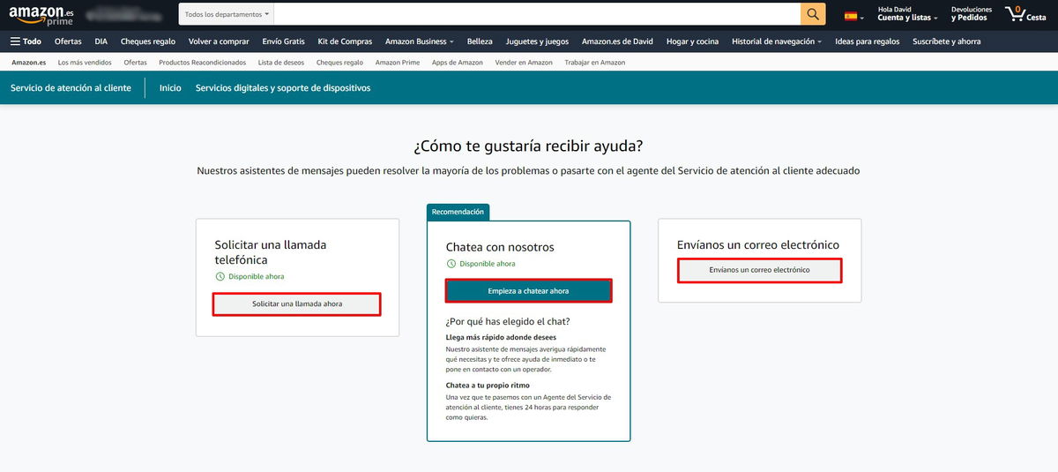This screenshot has width=1058, height=472.
Task: Click Envíanos un correo electrónico button
Action: (x=759, y=269)
